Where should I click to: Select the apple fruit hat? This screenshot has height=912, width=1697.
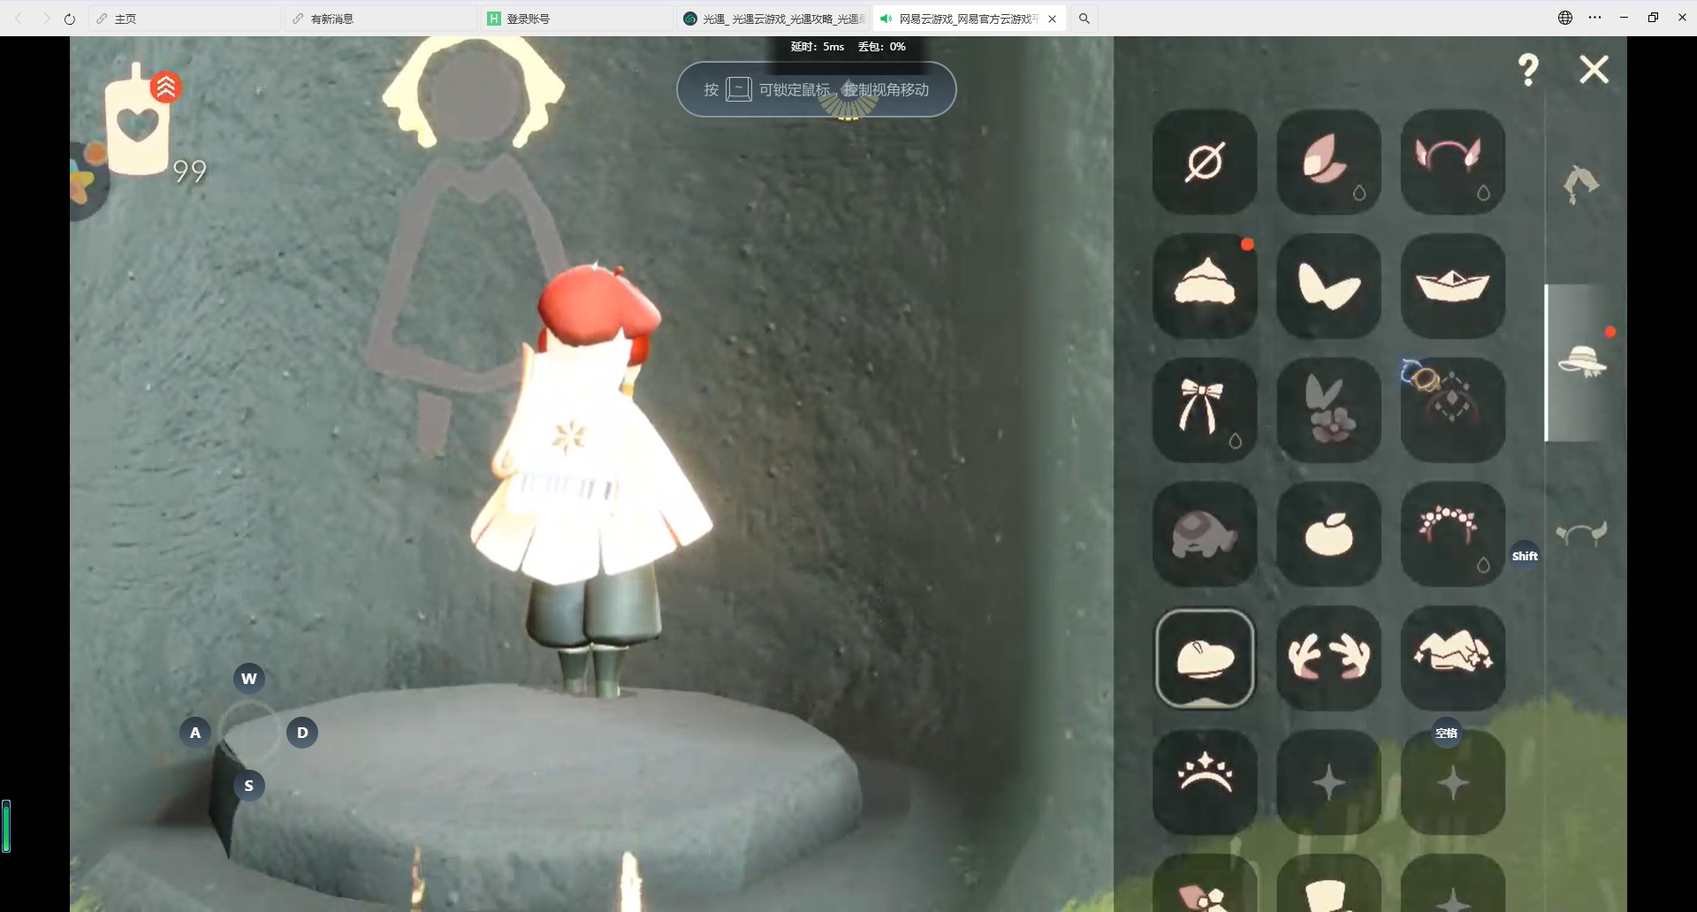[x=1328, y=534]
